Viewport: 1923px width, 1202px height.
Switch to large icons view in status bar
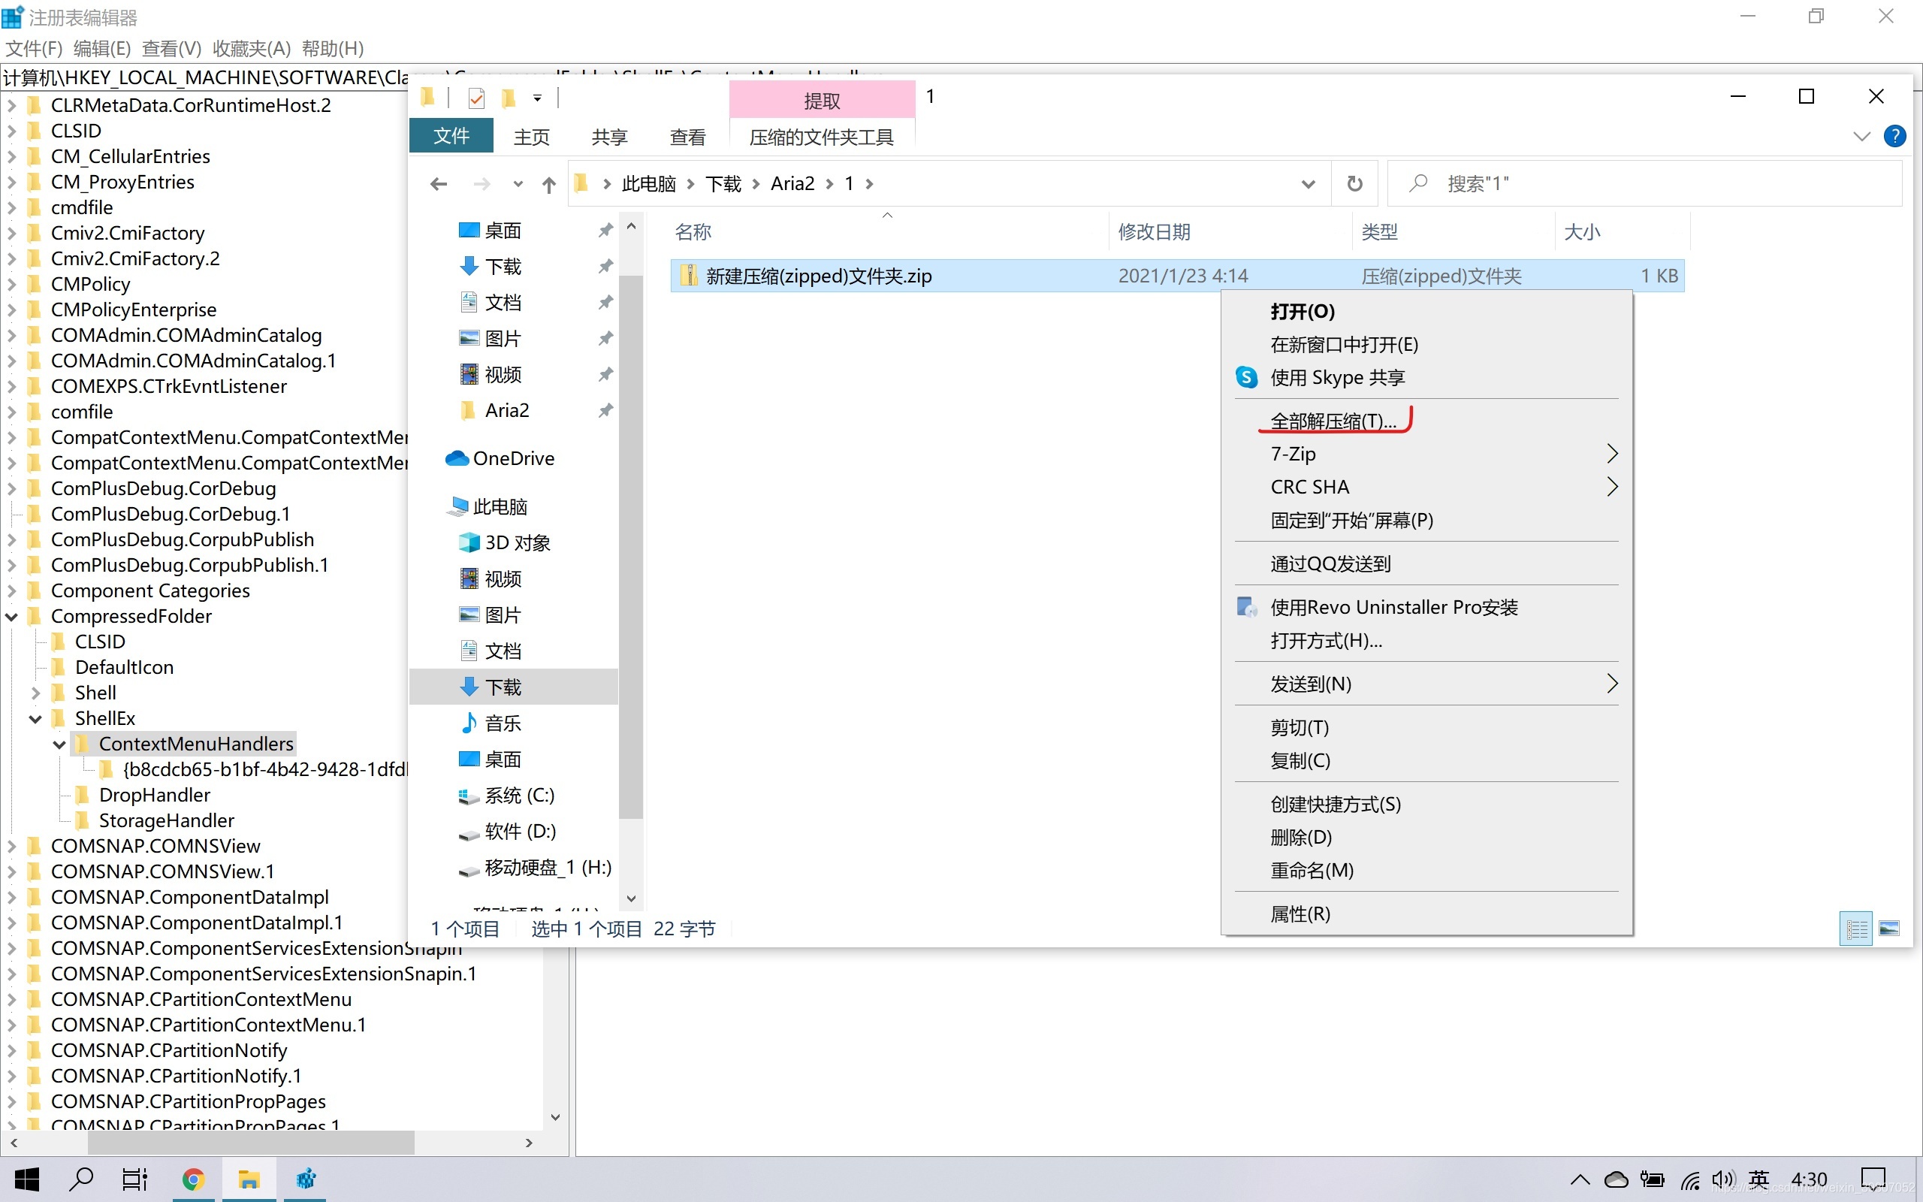(x=1890, y=929)
